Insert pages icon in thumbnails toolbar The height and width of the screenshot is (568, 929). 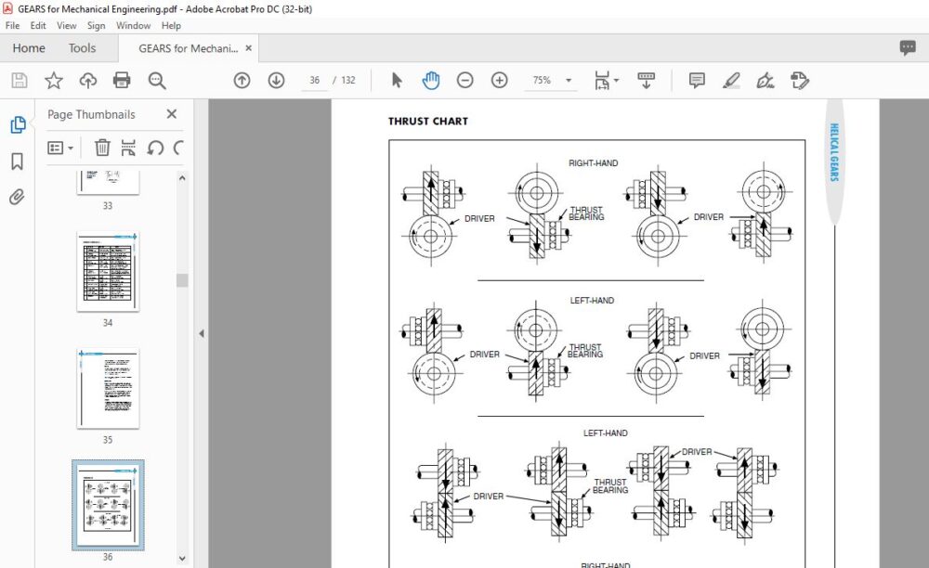point(128,148)
